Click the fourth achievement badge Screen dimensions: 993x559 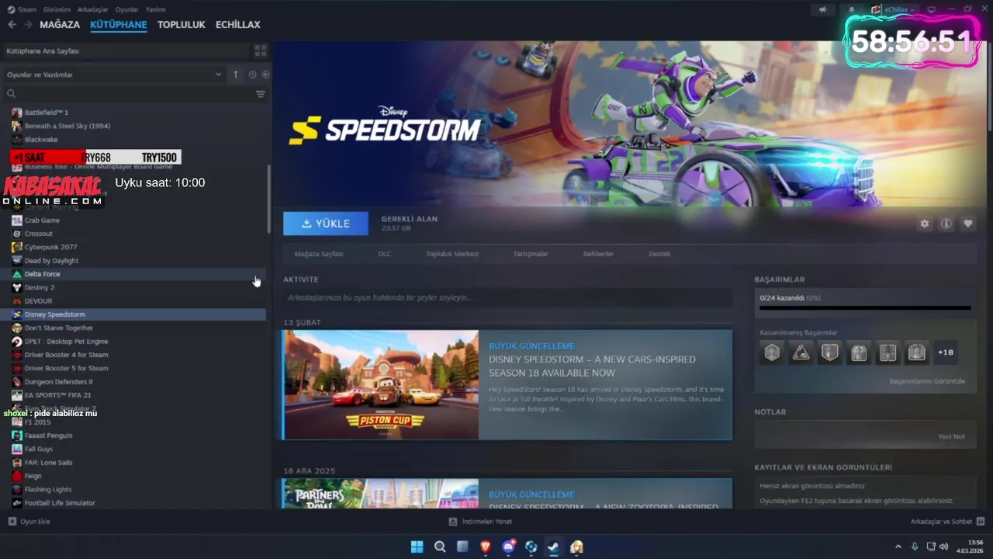pyautogui.click(x=859, y=352)
